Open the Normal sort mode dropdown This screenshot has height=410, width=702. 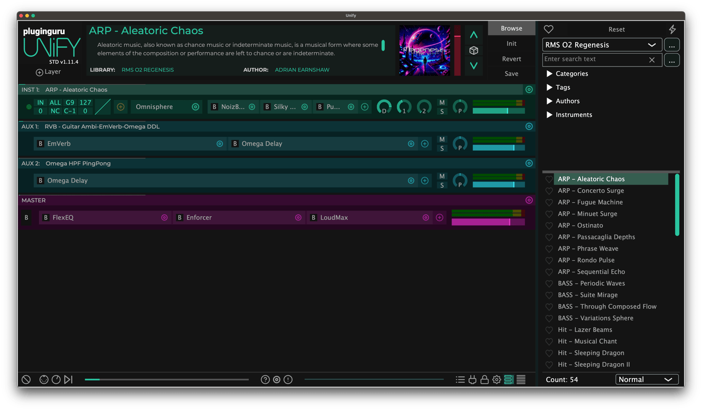click(647, 380)
